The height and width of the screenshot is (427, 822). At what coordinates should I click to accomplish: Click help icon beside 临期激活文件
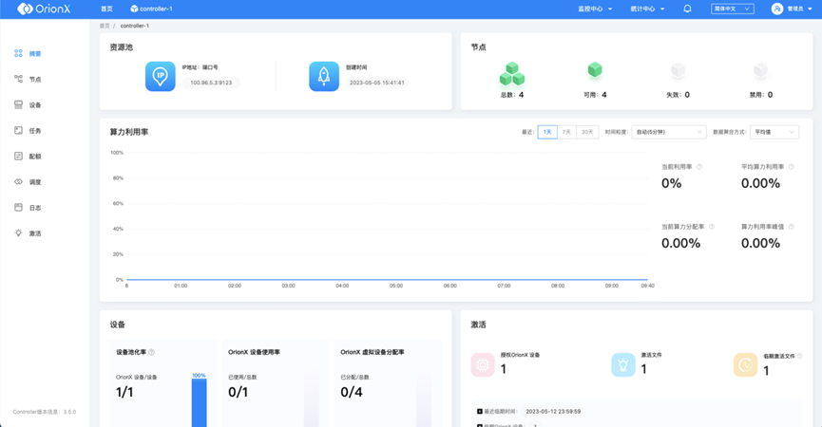[x=800, y=356]
